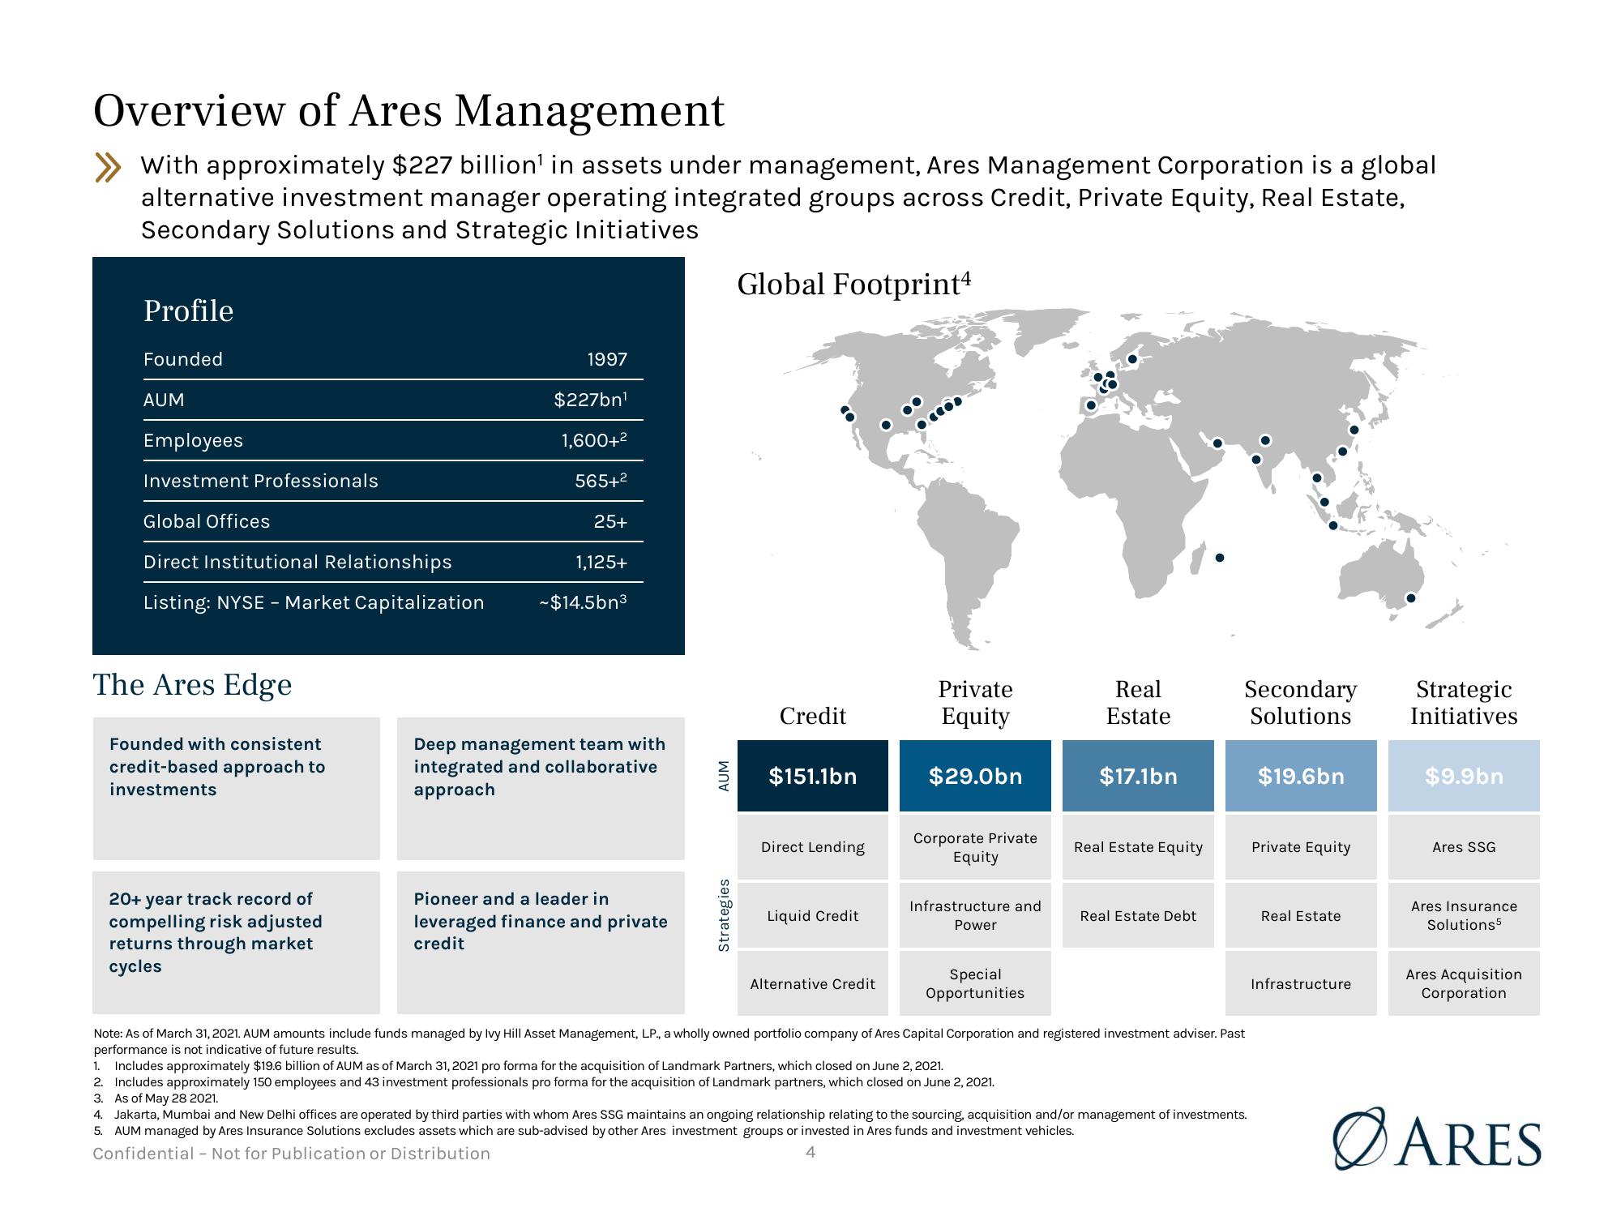Image resolution: width=1621 pixels, height=1216 pixels.
Task: Click the Liquid Credit strategy cell
Action: 813,915
